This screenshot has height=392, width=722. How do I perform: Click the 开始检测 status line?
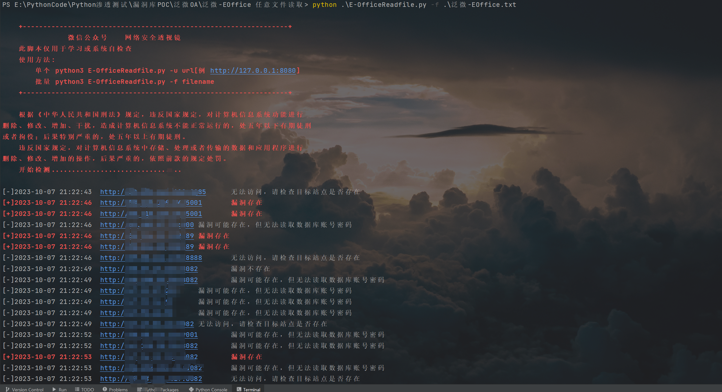tap(100, 170)
